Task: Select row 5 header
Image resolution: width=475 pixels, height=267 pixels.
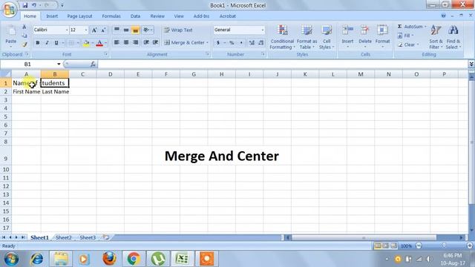Action: [6, 116]
